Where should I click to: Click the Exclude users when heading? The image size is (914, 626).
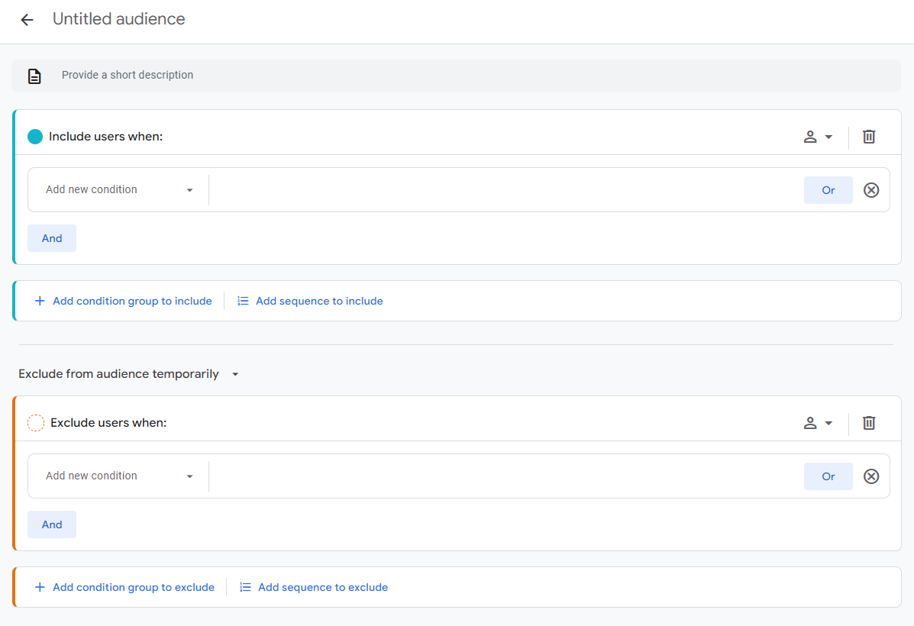[108, 423]
